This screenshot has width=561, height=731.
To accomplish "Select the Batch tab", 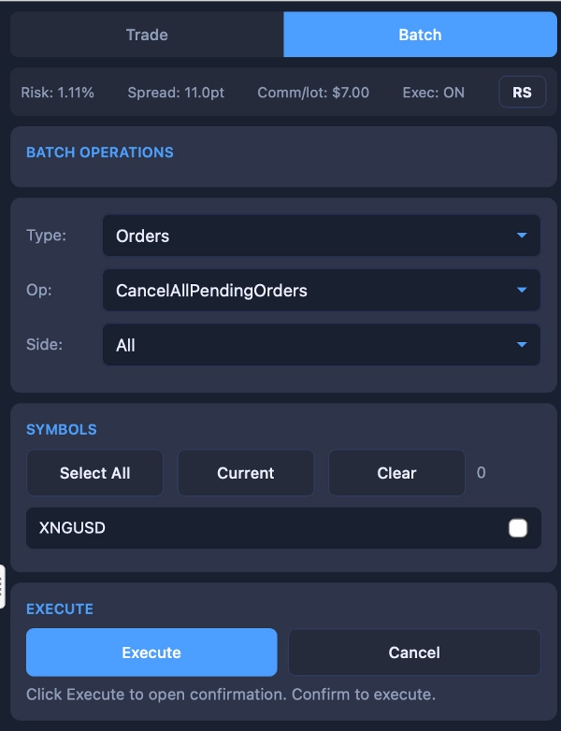I will (420, 36).
